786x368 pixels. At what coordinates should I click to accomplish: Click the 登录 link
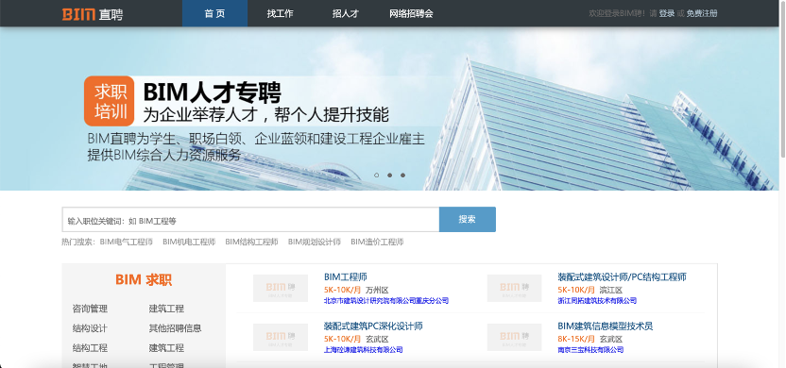(666, 13)
